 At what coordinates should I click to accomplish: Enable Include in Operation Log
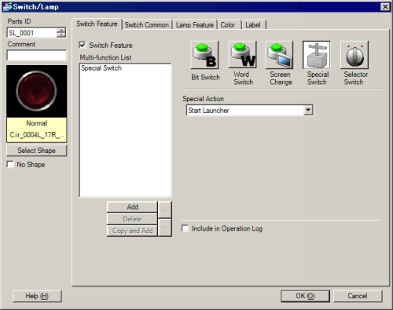point(185,228)
